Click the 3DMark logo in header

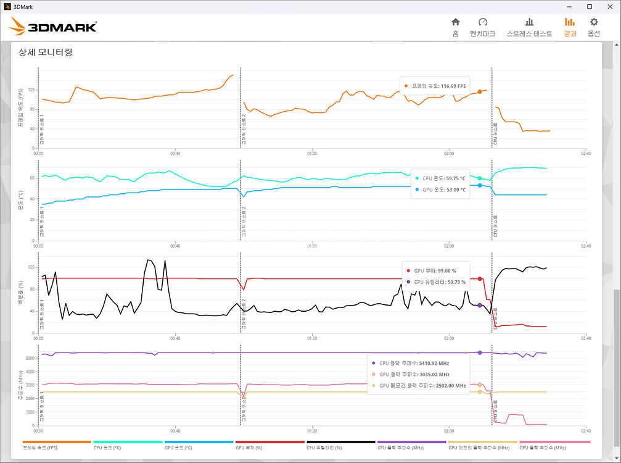[x=53, y=26]
